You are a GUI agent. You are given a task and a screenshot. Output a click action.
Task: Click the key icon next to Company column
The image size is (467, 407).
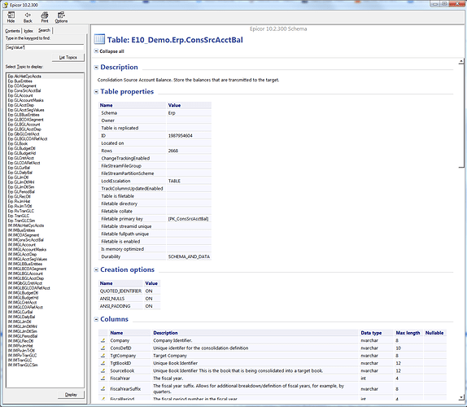103,340
